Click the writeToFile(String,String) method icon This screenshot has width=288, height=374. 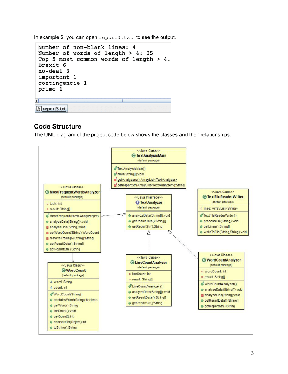click(x=201, y=232)
